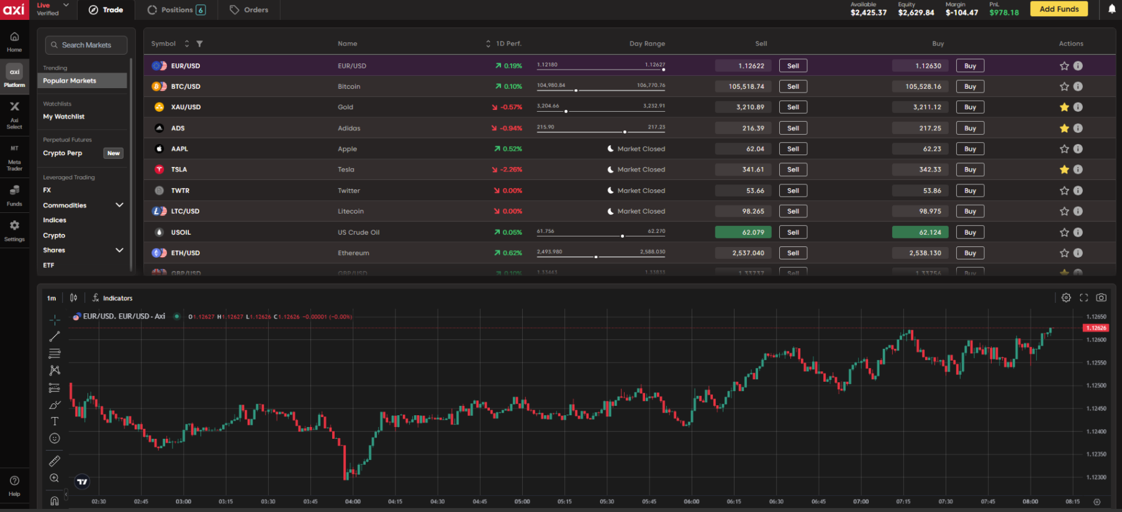Add EUR/USD to watchlist via star

1064,66
